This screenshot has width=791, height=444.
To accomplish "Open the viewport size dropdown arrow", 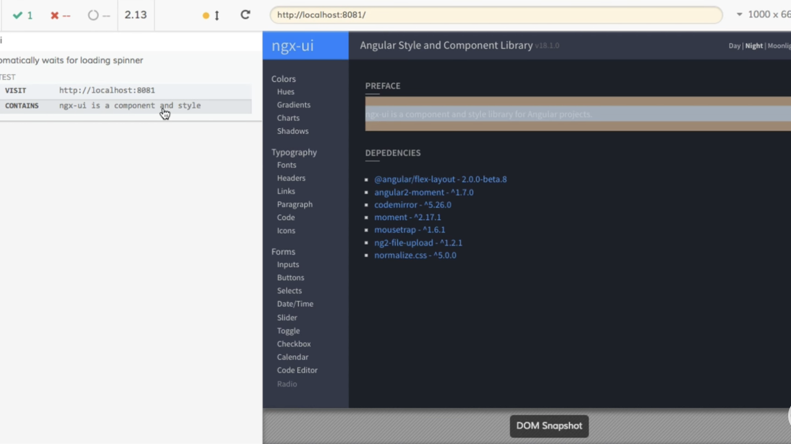I will 739,14.
